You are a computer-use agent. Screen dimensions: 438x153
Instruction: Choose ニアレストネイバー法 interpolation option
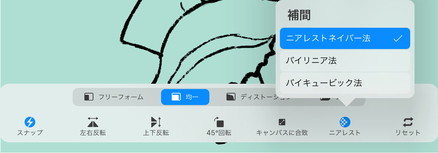pyautogui.click(x=345, y=38)
